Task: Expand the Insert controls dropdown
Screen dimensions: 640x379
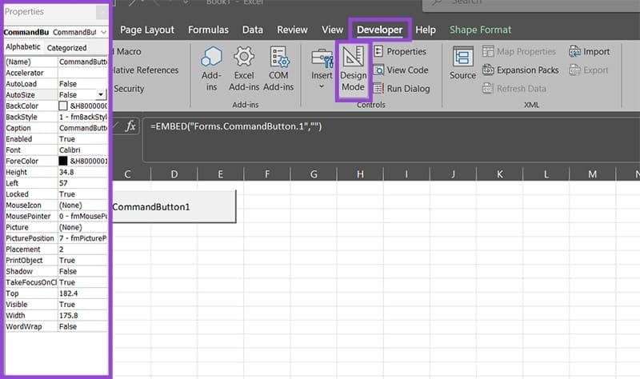Action: click(x=322, y=86)
